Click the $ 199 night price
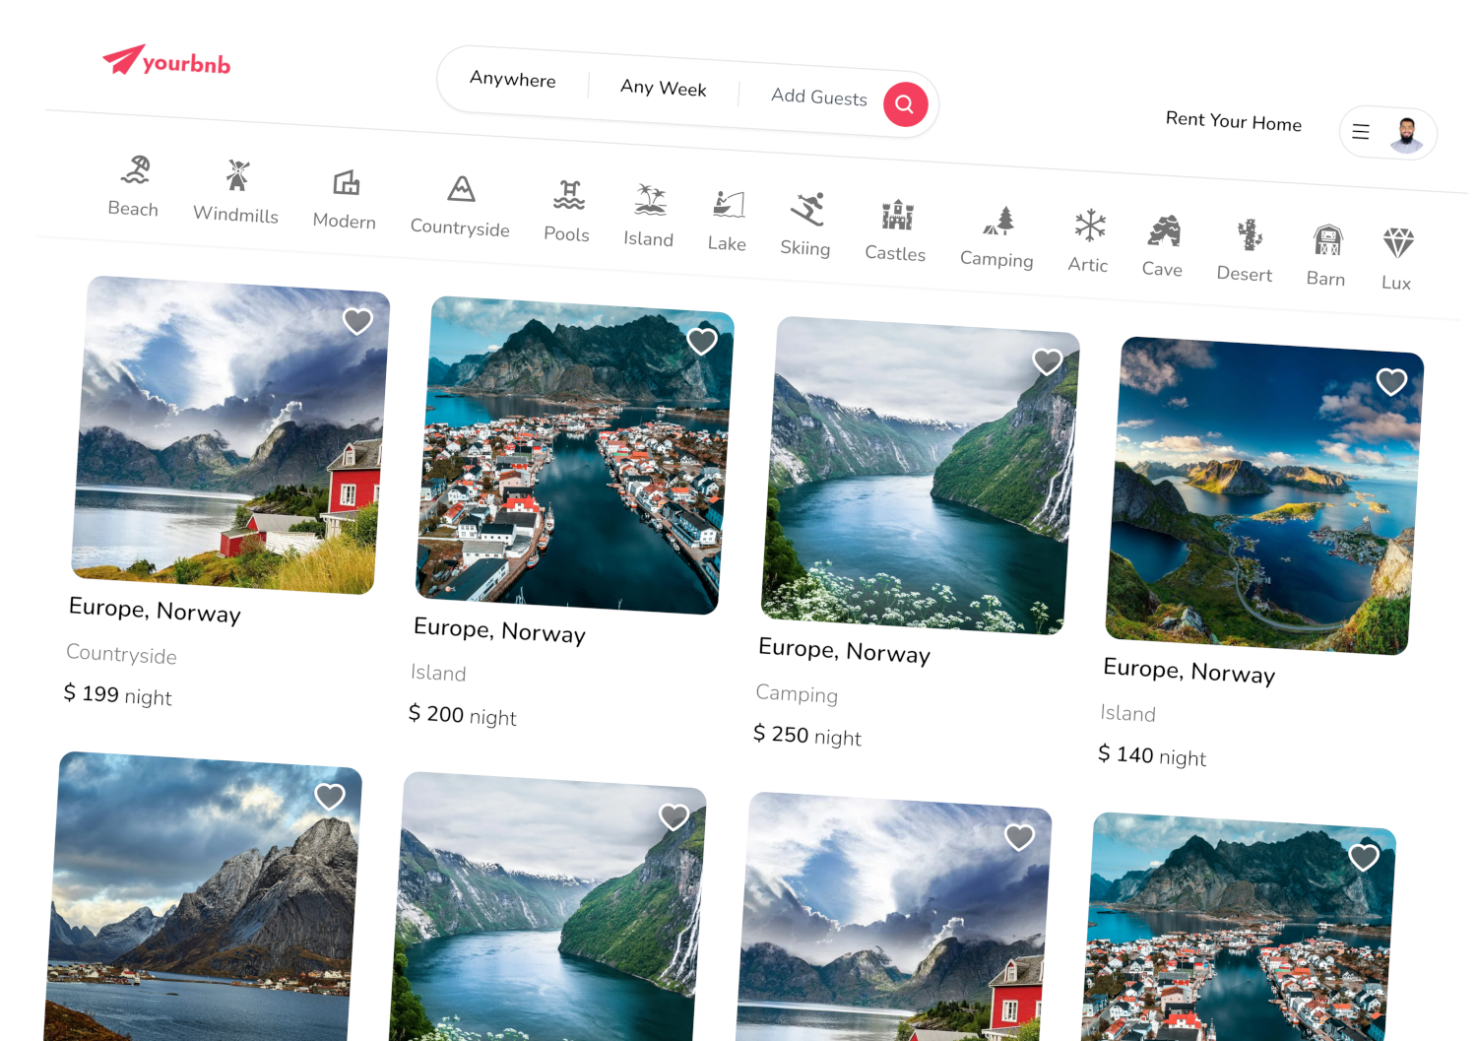The height and width of the screenshot is (1041, 1477). pyautogui.click(x=118, y=695)
